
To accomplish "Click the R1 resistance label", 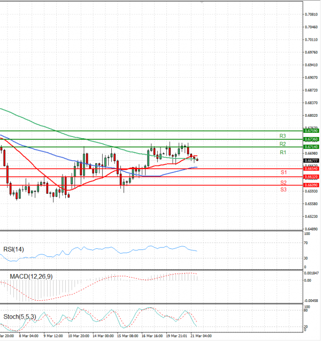I will (283, 153).
